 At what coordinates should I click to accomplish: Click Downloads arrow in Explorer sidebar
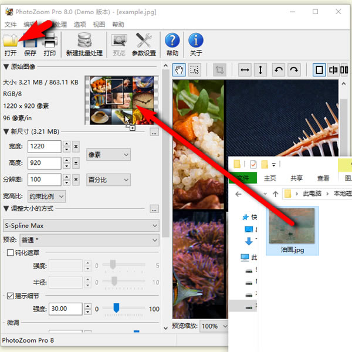249,241
